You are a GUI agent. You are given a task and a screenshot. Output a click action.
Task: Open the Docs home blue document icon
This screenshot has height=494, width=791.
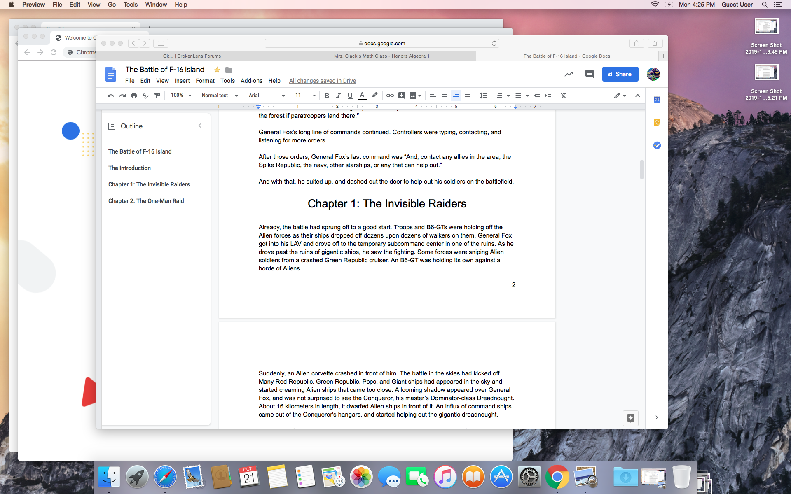pos(110,74)
